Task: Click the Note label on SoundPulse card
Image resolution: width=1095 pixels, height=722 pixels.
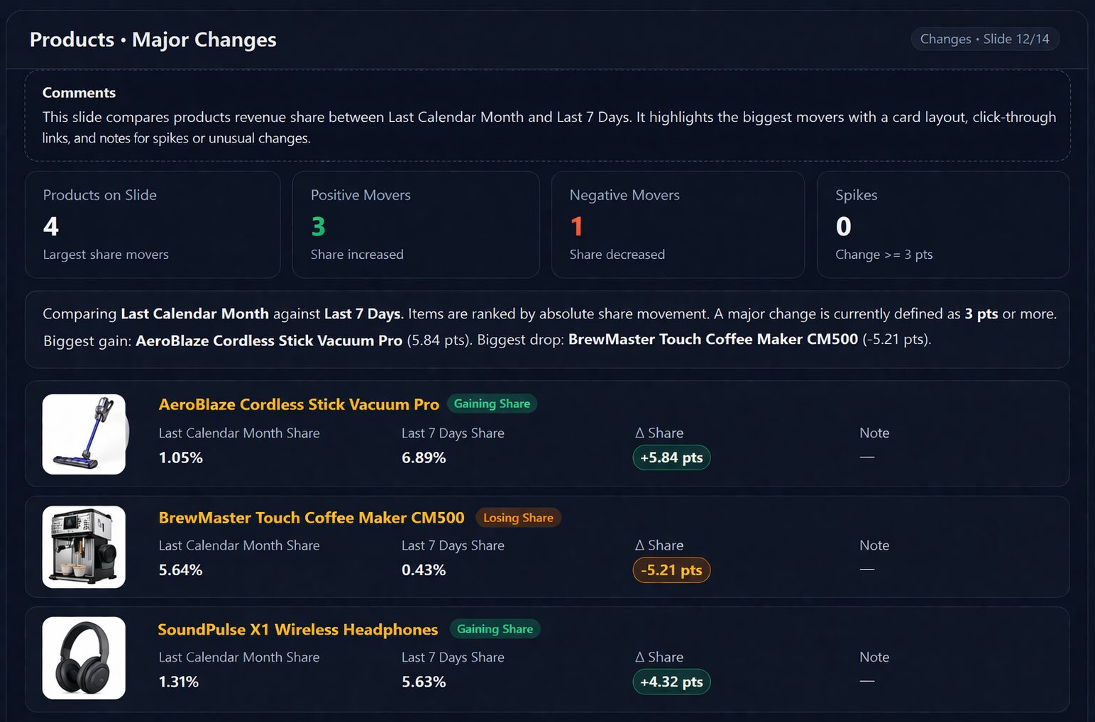Action: (x=874, y=657)
